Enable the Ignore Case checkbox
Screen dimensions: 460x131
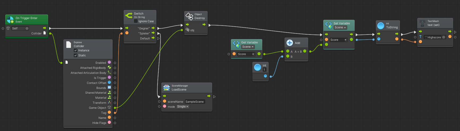point(136,21)
